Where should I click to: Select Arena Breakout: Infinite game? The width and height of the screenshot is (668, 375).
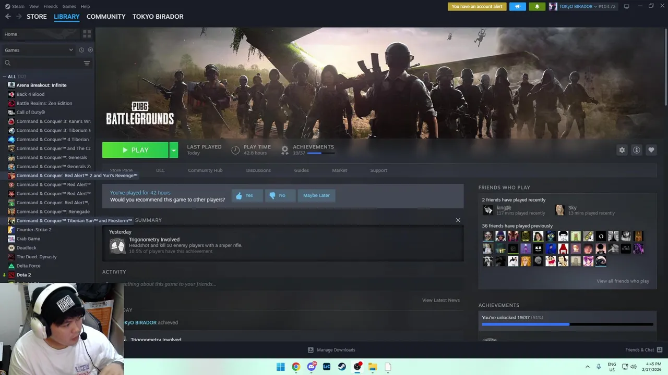pos(41,85)
